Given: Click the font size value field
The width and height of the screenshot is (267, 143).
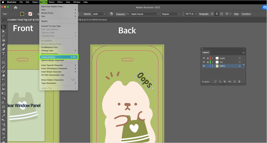Looking at the screenshot, I should [189, 14].
